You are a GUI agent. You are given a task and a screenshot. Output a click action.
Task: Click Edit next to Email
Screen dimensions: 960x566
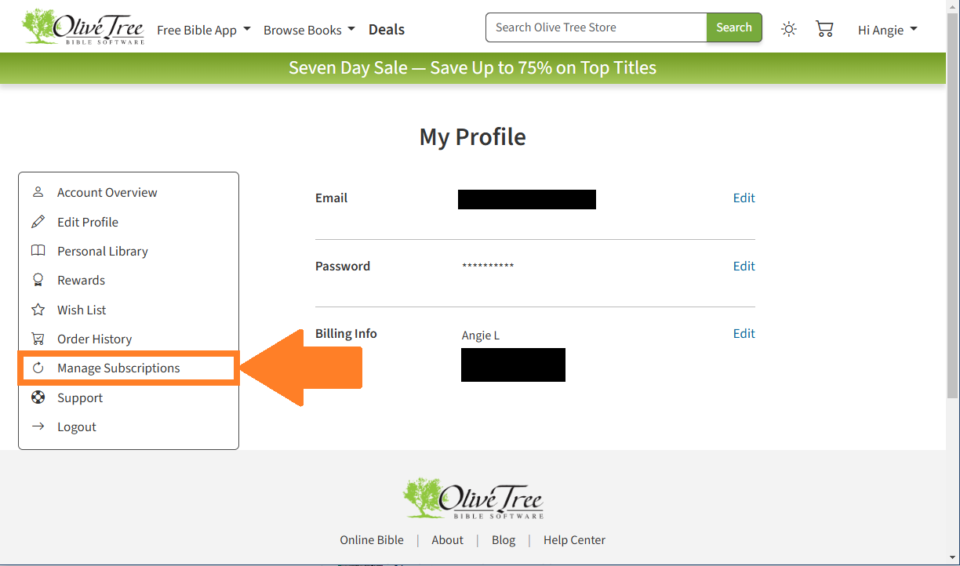[744, 198]
